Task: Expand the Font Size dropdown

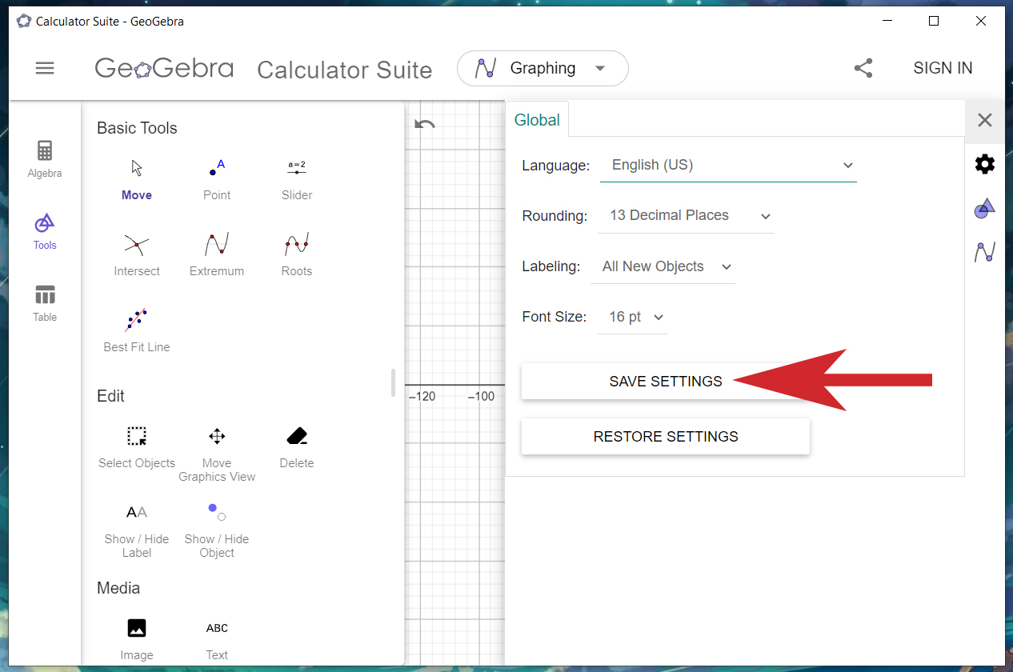Action: pos(632,317)
